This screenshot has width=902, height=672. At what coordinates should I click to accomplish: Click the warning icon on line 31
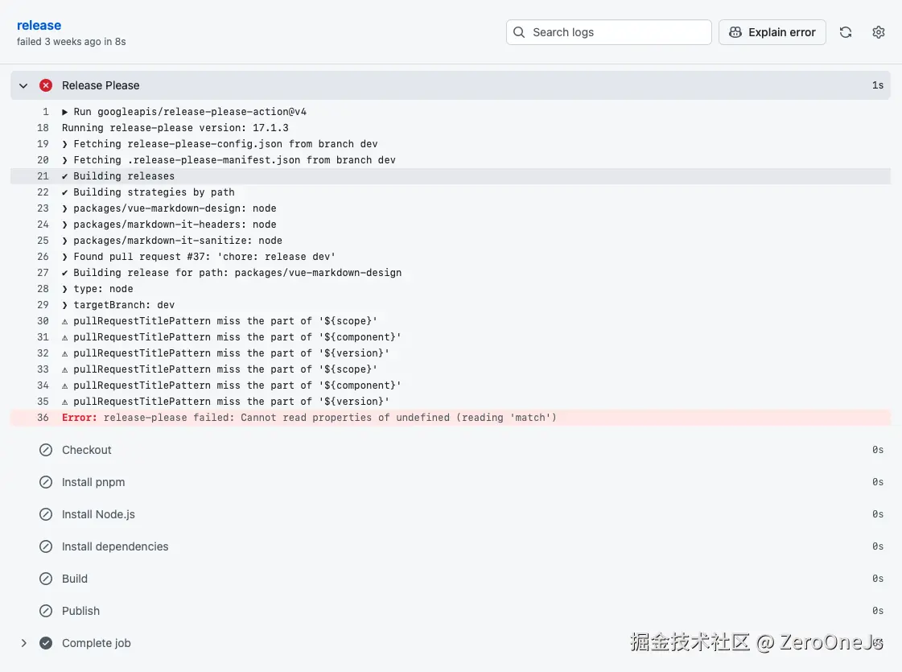coord(65,338)
